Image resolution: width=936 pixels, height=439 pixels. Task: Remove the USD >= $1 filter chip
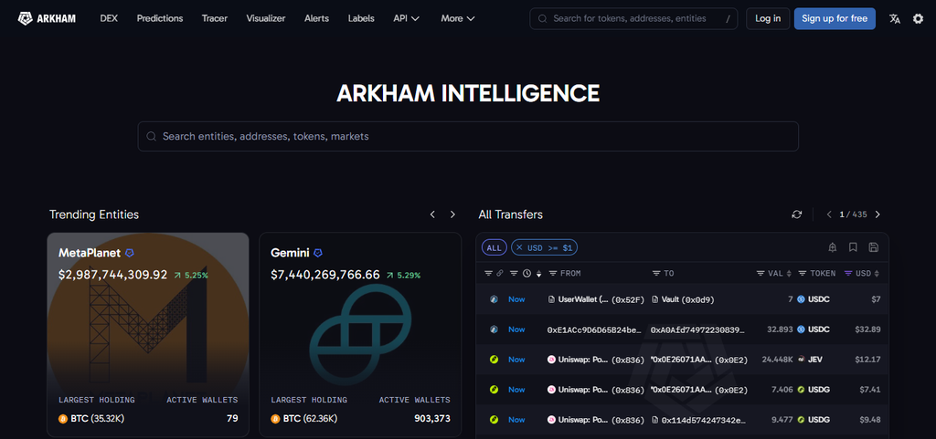520,247
